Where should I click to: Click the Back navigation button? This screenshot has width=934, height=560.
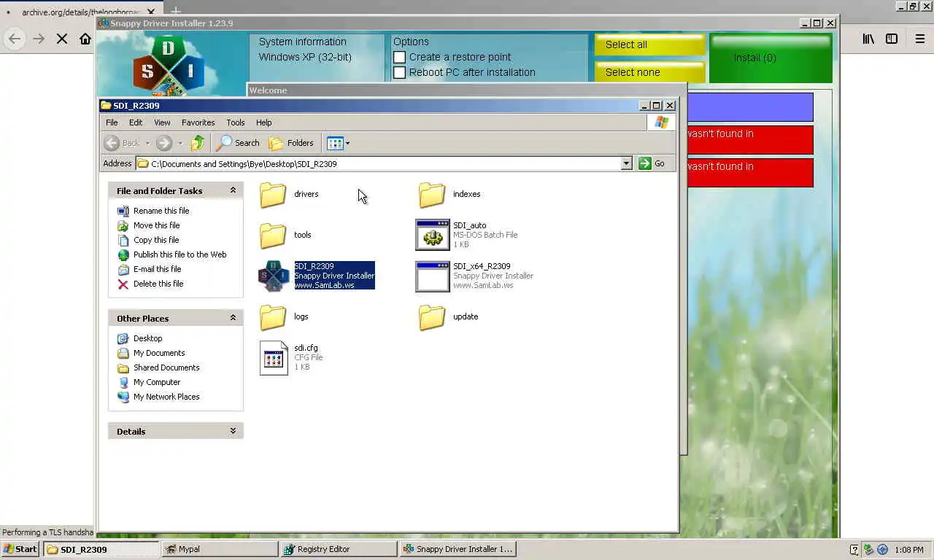point(122,143)
